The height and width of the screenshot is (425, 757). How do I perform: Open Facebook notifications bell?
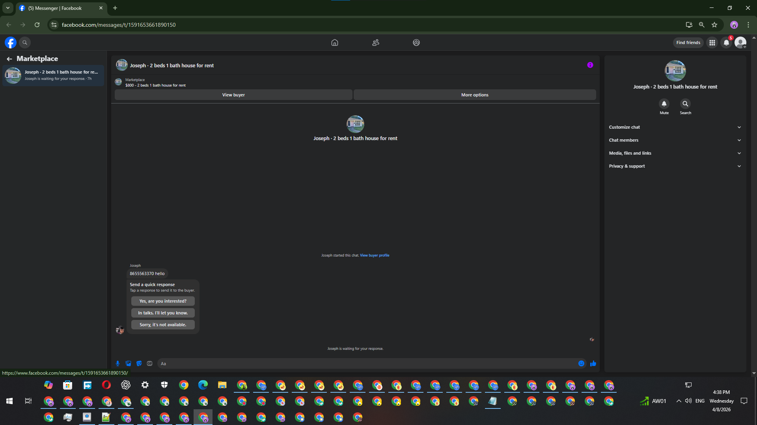click(x=726, y=42)
